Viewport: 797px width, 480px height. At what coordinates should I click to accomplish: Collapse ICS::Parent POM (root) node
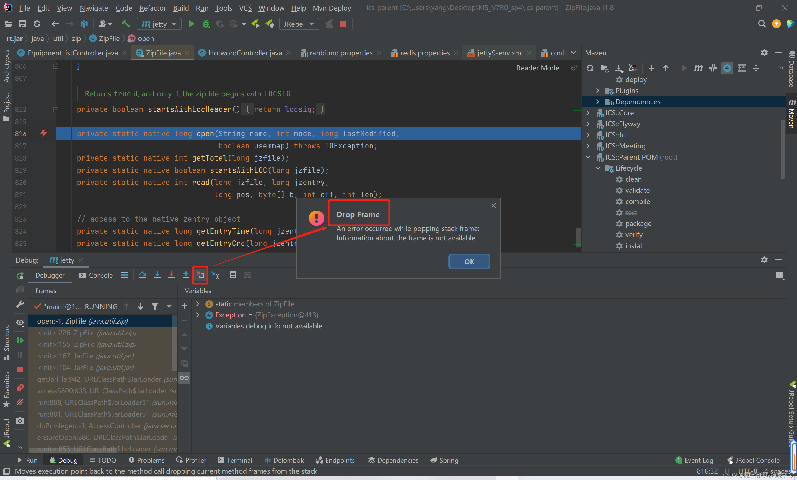[x=588, y=157]
